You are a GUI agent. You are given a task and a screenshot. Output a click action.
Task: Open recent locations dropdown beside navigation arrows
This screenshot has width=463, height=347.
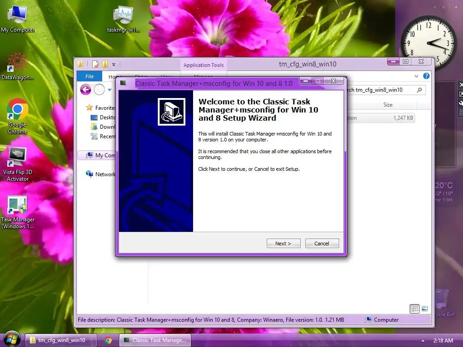pos(109,90)
